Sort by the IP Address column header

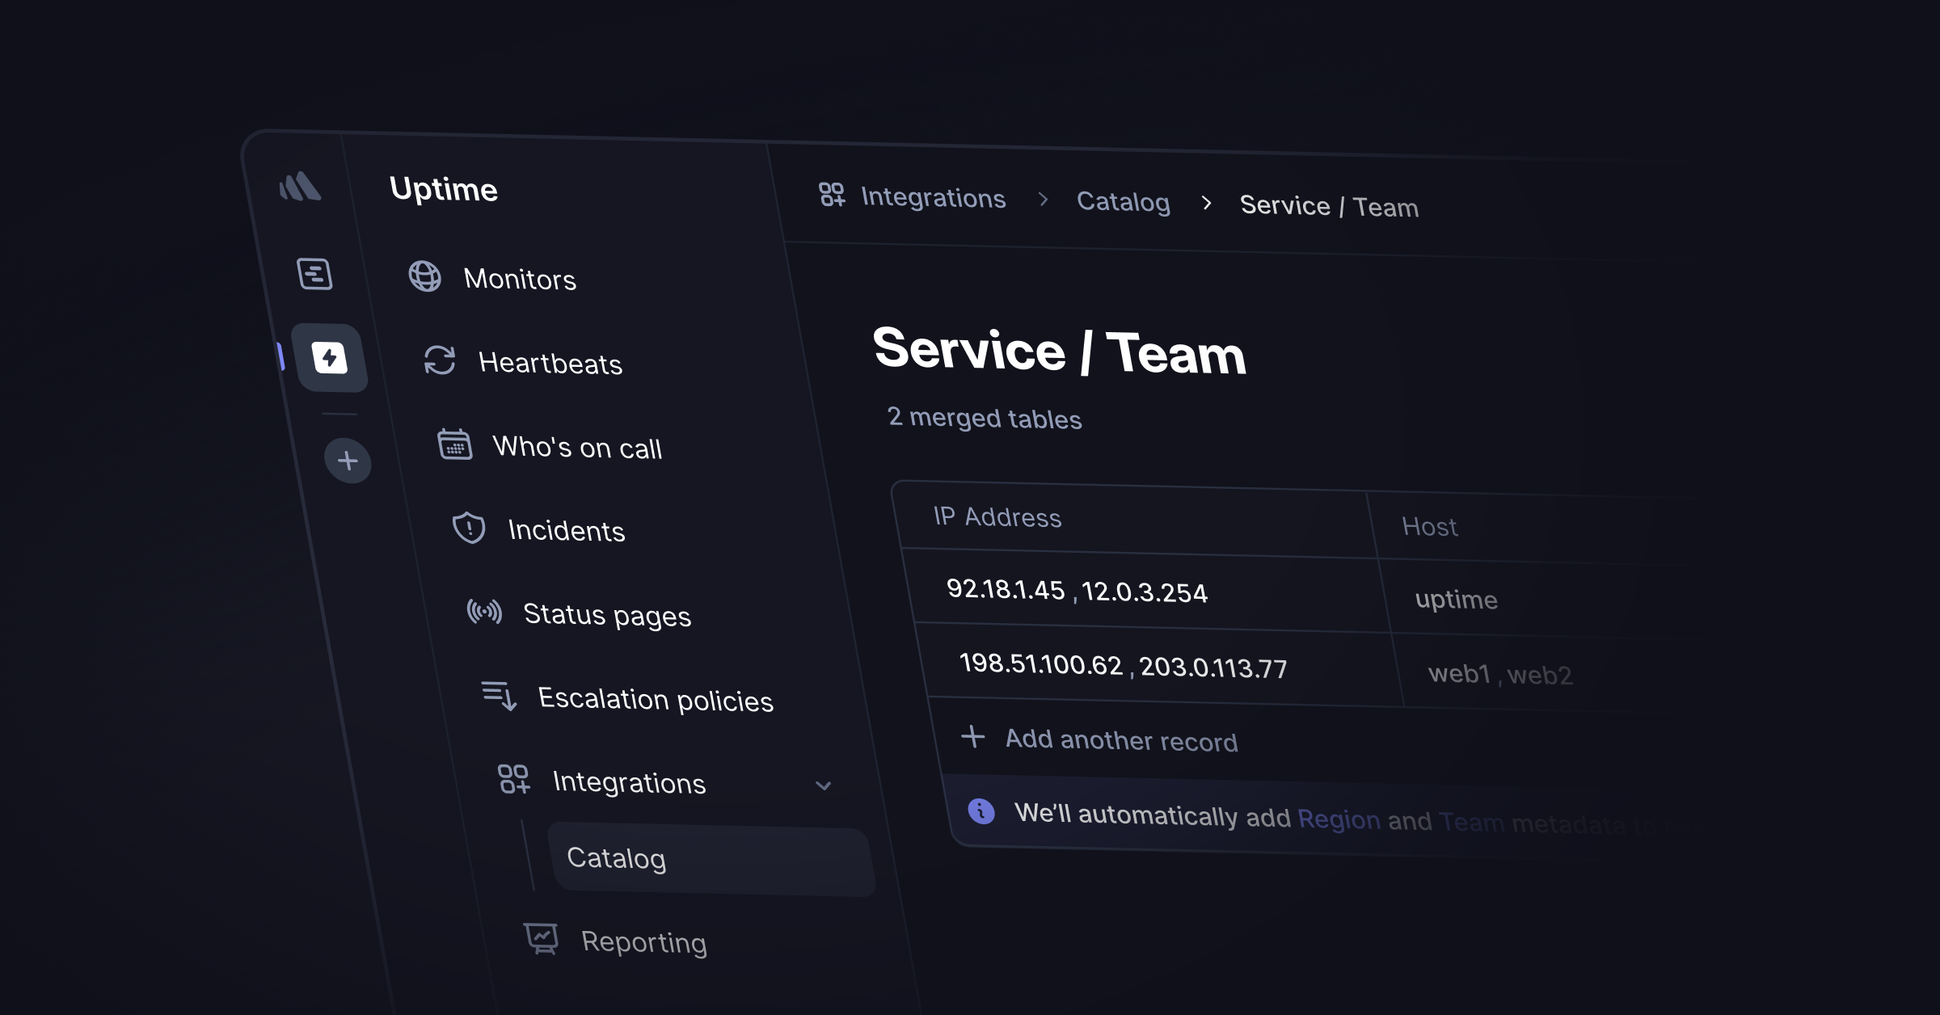[x=997, y=517]
